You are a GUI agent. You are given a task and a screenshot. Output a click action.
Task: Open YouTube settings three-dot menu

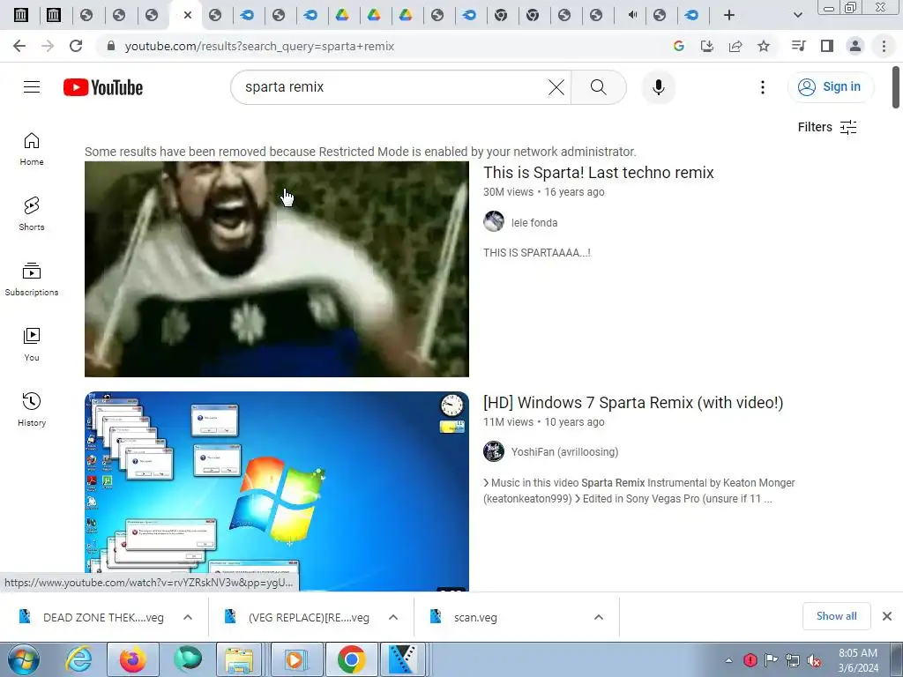763,87
